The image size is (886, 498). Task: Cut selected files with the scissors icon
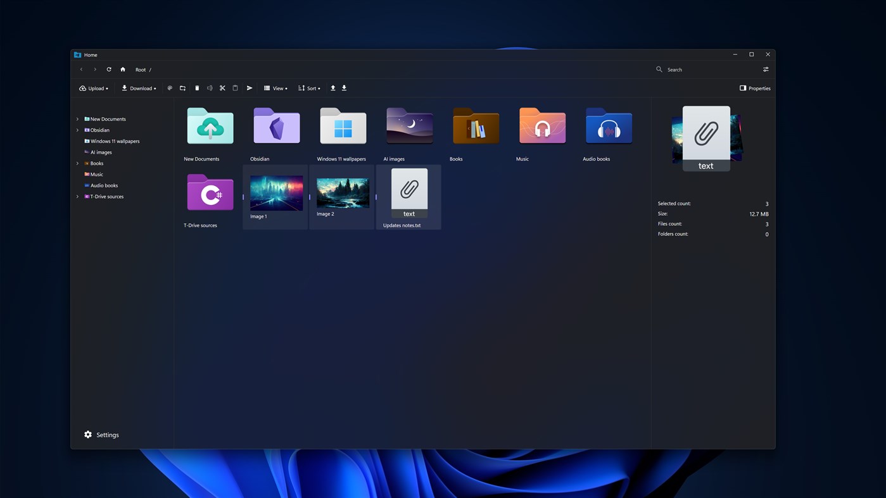coord(222,88)
